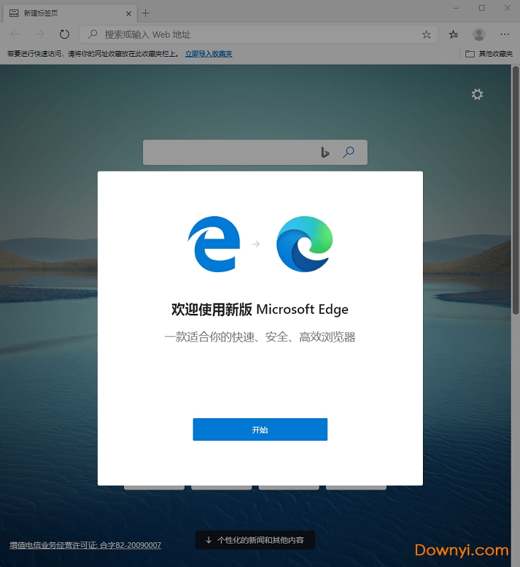Click the Bing logo in search box
Viewport: 520px width, 567px height.
click(x=325, y=152)
